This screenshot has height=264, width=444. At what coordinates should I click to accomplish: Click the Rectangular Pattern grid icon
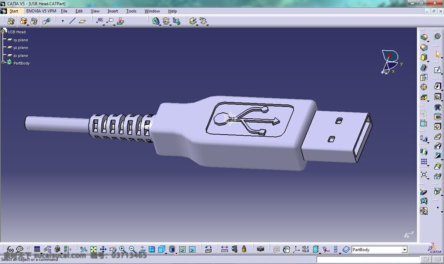point(424,162)
